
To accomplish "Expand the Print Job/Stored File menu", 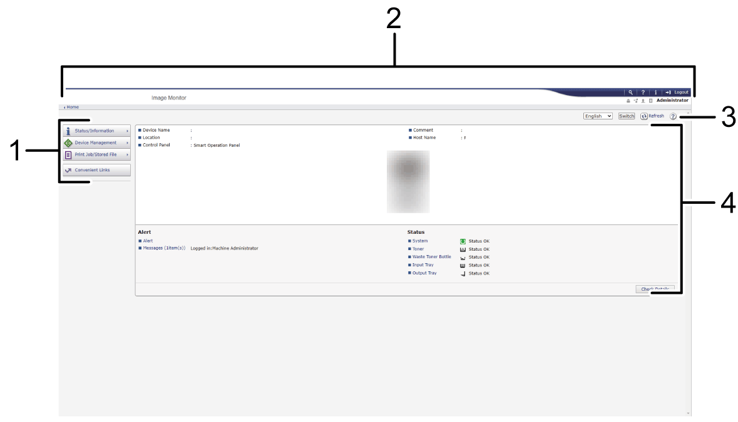I will point(96,154).
